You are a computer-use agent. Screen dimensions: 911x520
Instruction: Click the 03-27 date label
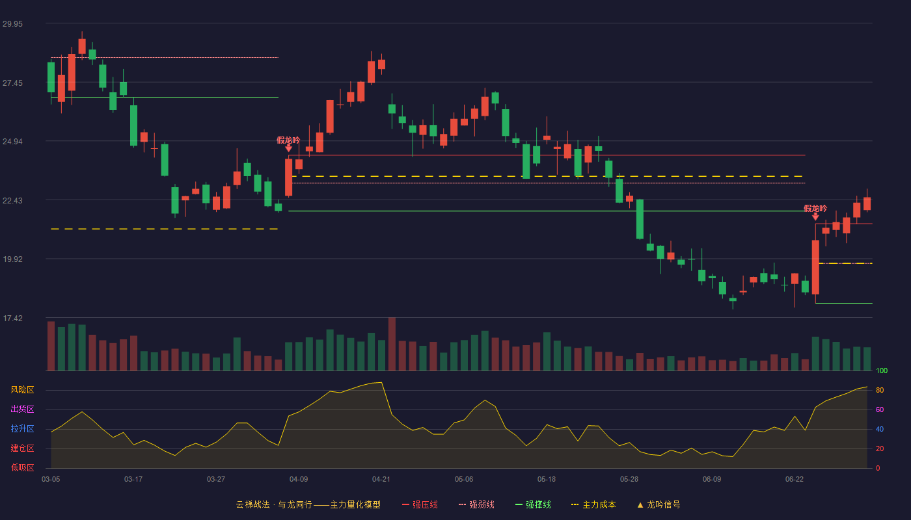click(216, 479)
